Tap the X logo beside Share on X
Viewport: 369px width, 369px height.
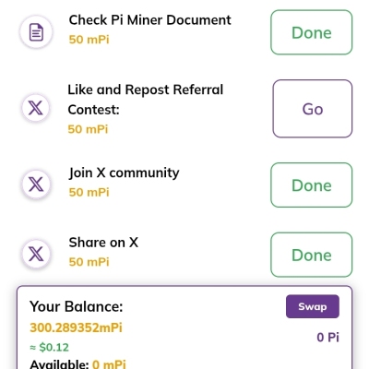[36, 255]
